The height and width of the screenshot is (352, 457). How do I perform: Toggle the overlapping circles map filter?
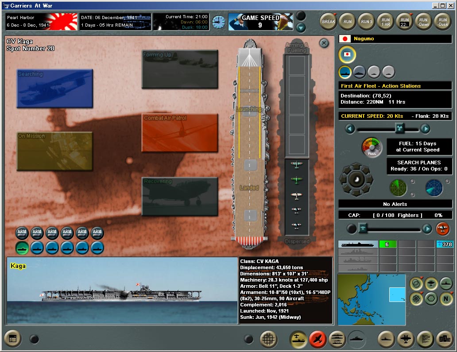pos(416,283)
